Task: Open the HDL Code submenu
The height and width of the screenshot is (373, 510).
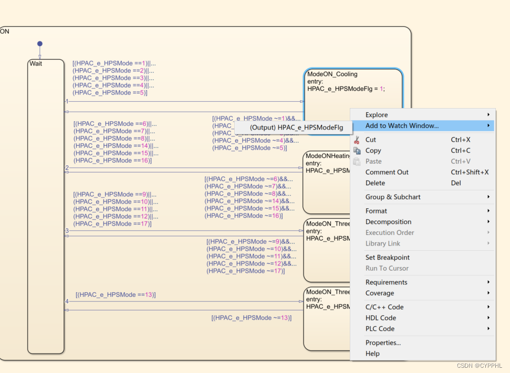Action: pos(422,318)
